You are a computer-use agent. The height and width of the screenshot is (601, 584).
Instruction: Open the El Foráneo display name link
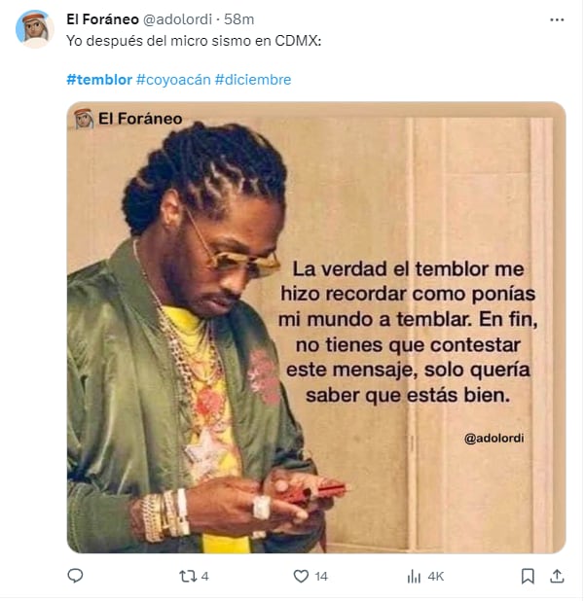[x=102, y=19]
